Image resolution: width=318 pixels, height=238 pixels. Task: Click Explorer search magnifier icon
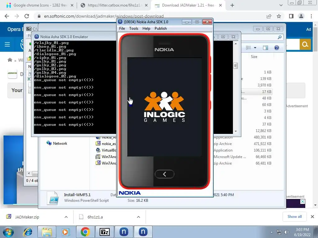tap(279, 37)
